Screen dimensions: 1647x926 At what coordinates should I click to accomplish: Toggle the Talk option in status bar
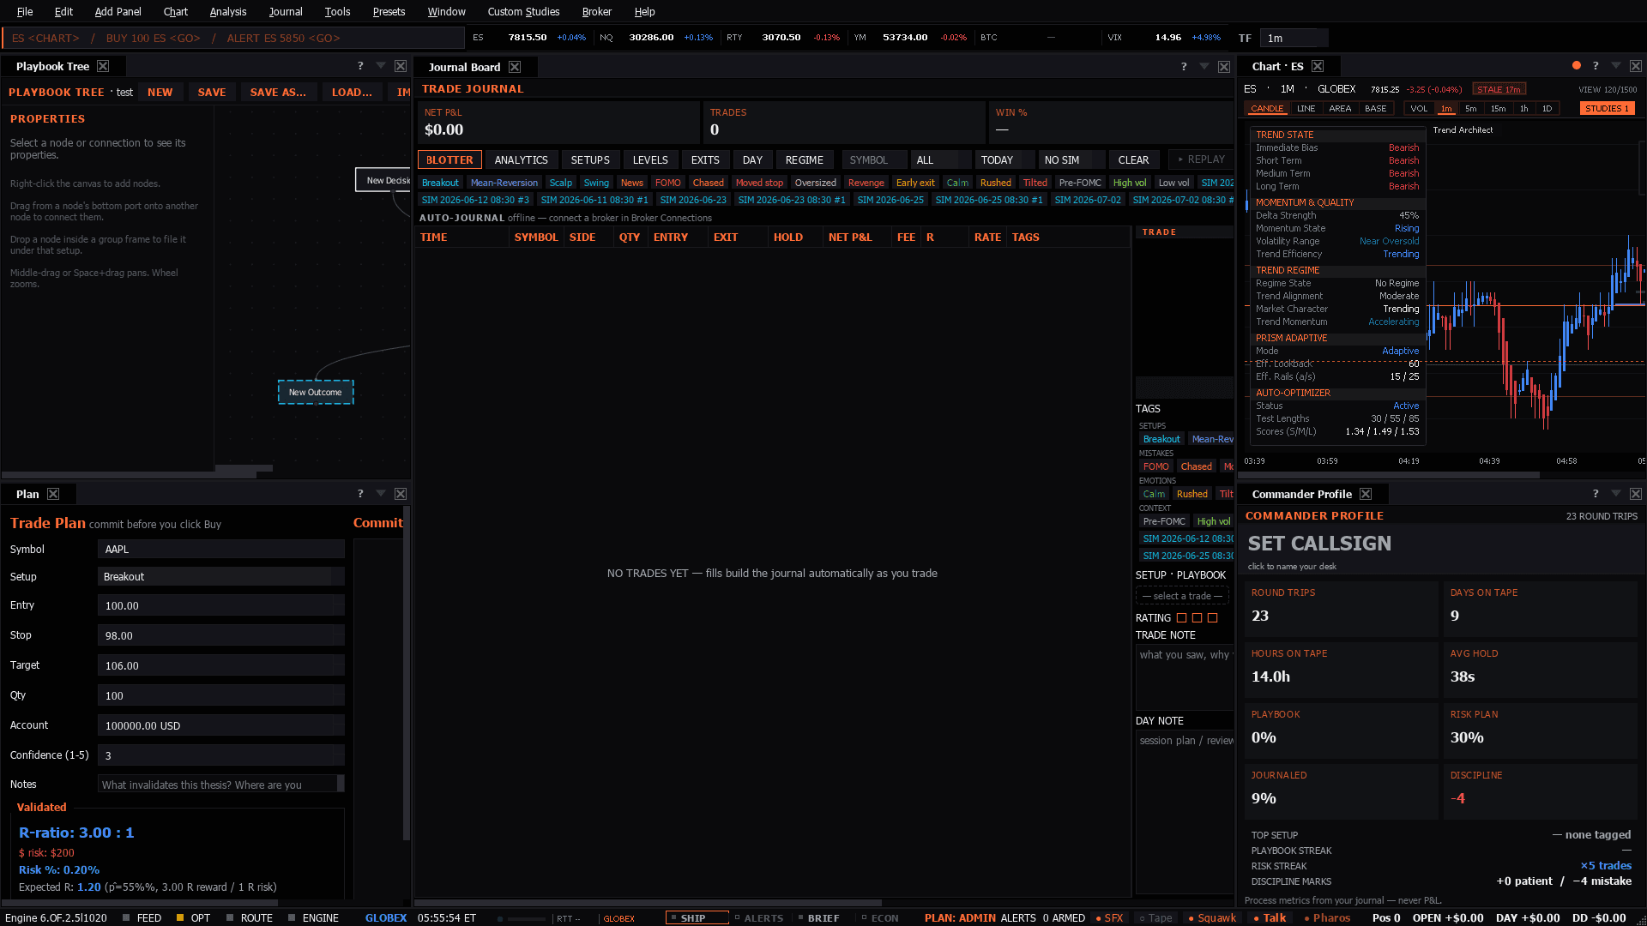pos(1270,917)
